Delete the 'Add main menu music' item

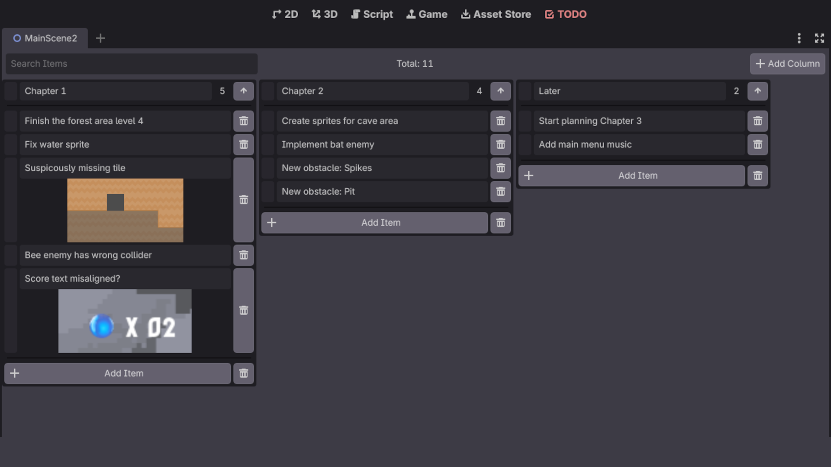758,144
